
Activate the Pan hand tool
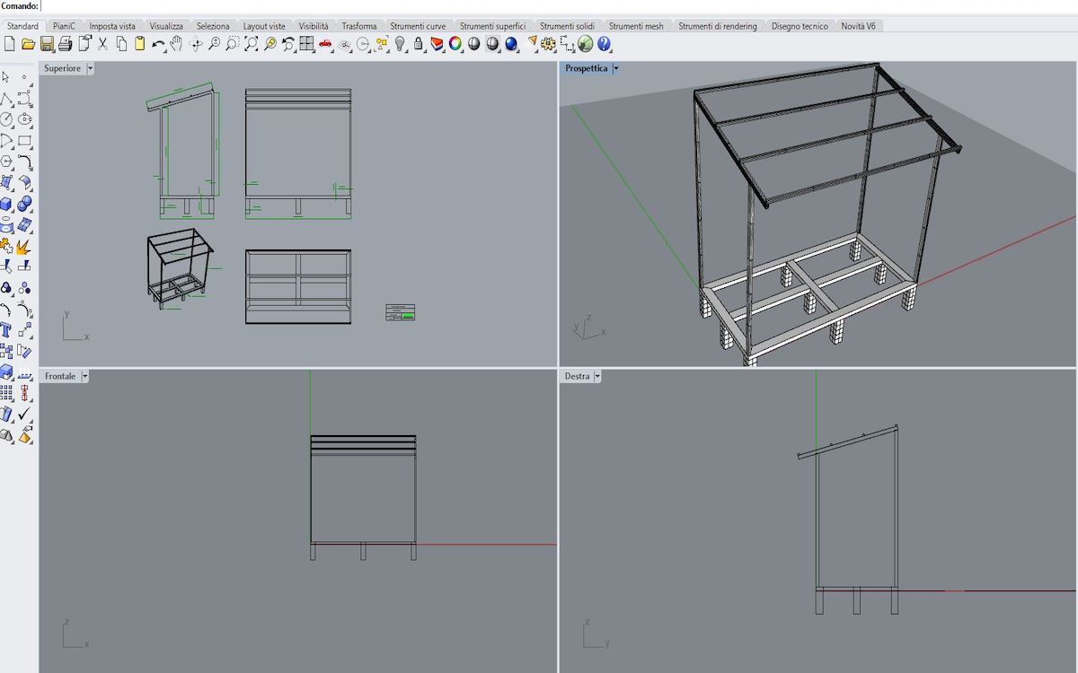pos(177,43)
